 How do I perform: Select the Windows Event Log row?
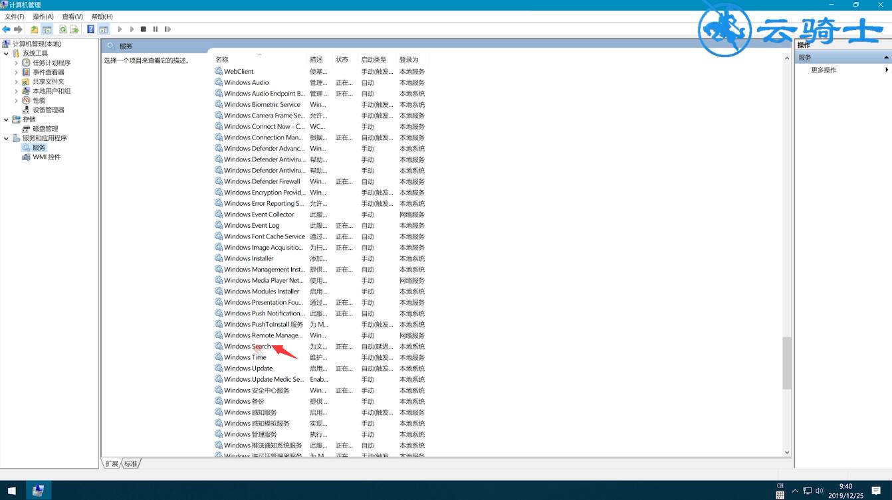tap(320, 226)
